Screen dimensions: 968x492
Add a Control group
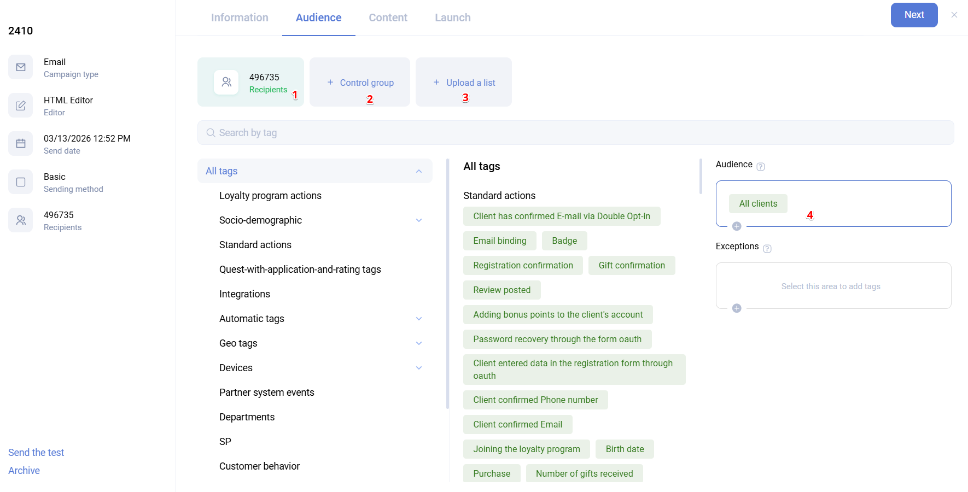tap(360, 83)
